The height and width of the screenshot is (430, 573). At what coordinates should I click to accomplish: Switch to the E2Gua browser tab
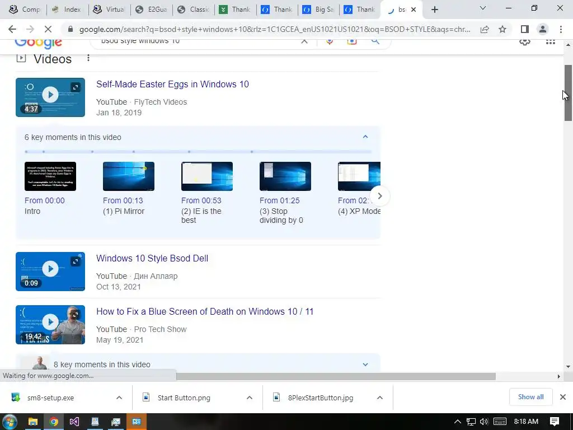click(x=151, y=10)
